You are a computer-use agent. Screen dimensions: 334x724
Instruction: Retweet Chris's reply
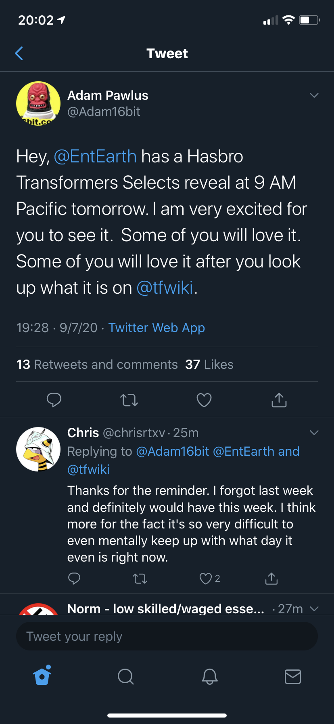click(x=140, y=579)
